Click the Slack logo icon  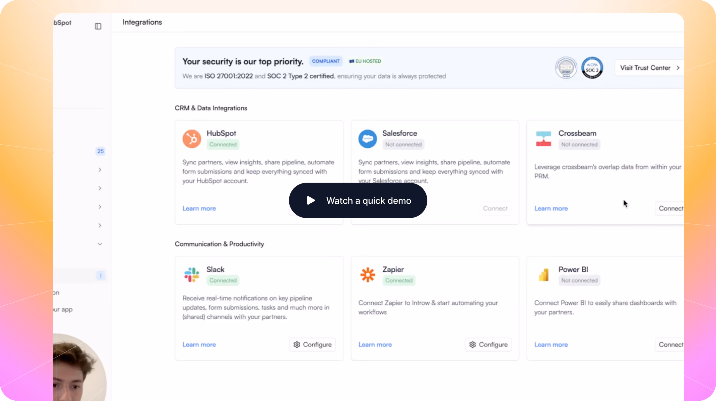pyautogui.click(x=192, y=275)
